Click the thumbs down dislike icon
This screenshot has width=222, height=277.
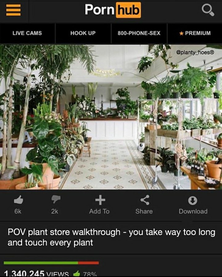click(x=56, y=199)
